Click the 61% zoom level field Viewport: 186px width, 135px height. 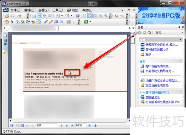pos(80,125)
